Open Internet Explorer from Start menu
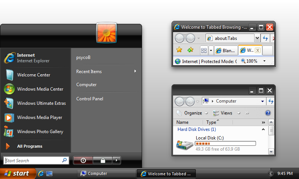The height and width of the screenshot is (179, 299). pos(36,58)
